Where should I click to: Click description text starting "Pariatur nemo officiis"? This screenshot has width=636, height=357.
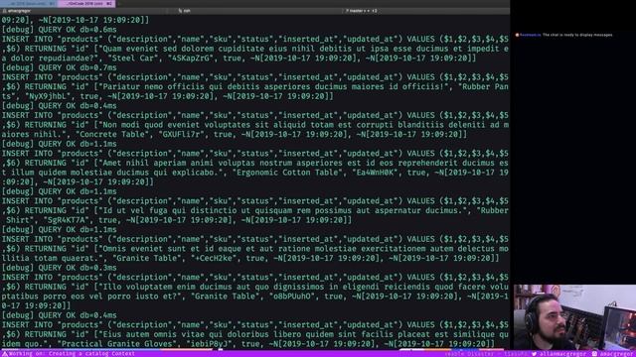pyautogui.click(x=275, y=86)
